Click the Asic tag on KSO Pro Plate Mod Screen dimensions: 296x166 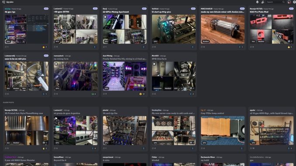pyautogui.click(x=253, y=41)
